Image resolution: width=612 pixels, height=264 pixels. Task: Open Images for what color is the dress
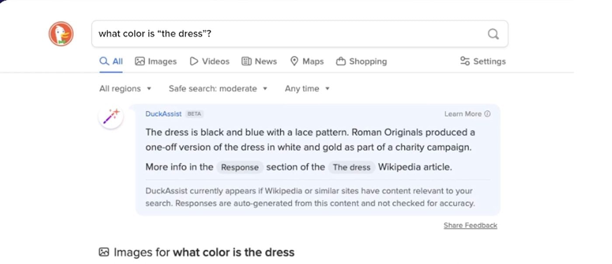pos(204,252)
